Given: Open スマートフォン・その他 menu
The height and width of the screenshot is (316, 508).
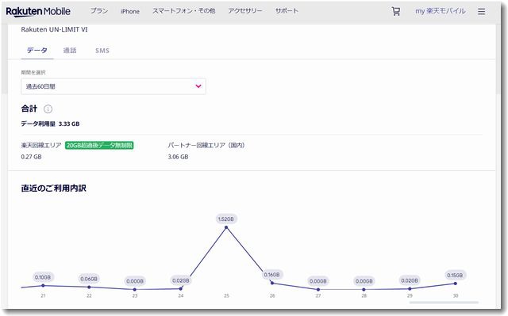Looking at the screenshot, I should 183,11.
